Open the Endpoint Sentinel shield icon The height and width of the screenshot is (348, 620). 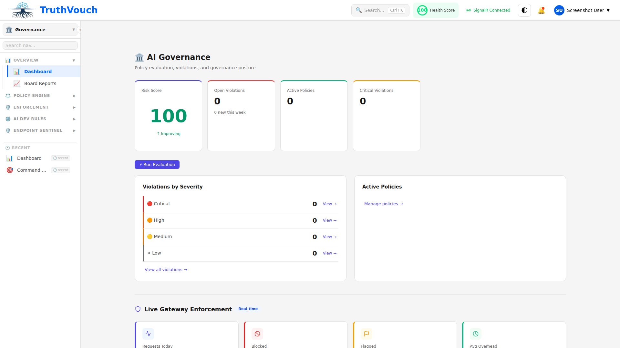[8, 130]
